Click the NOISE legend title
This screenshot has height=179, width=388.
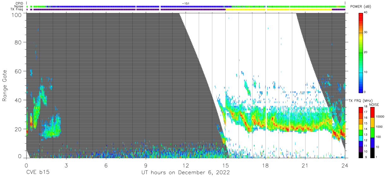tap(374, 104)
